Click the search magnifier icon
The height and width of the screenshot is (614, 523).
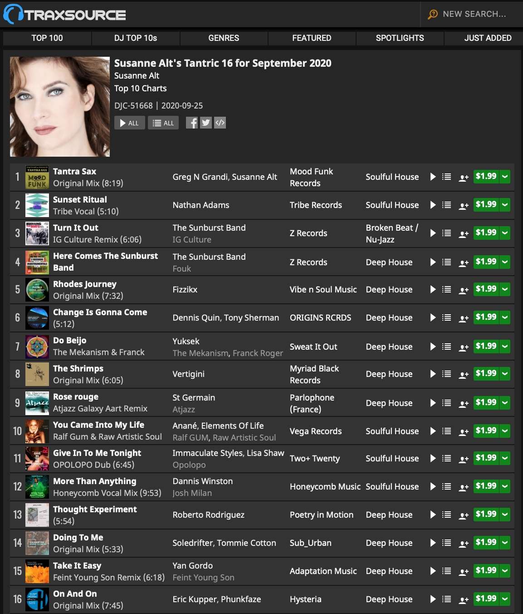click(433, 14)
